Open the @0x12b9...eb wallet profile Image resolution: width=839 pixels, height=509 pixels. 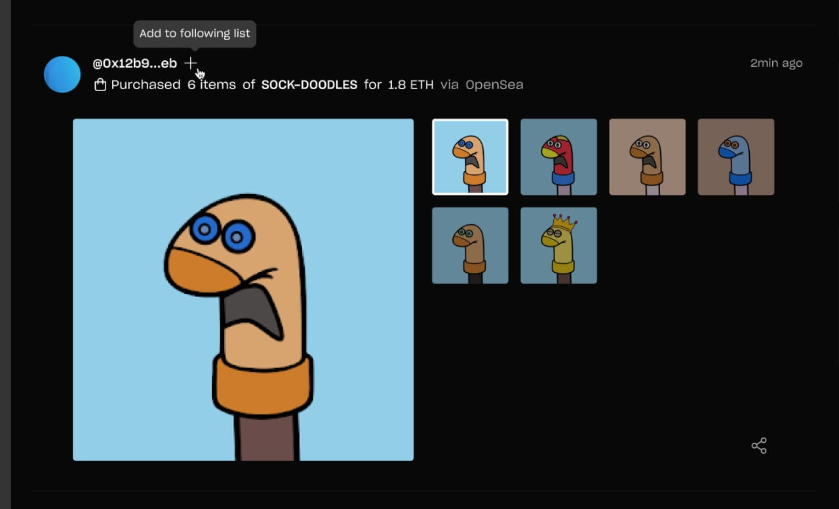pyautogui.click(x=135, y=63)
